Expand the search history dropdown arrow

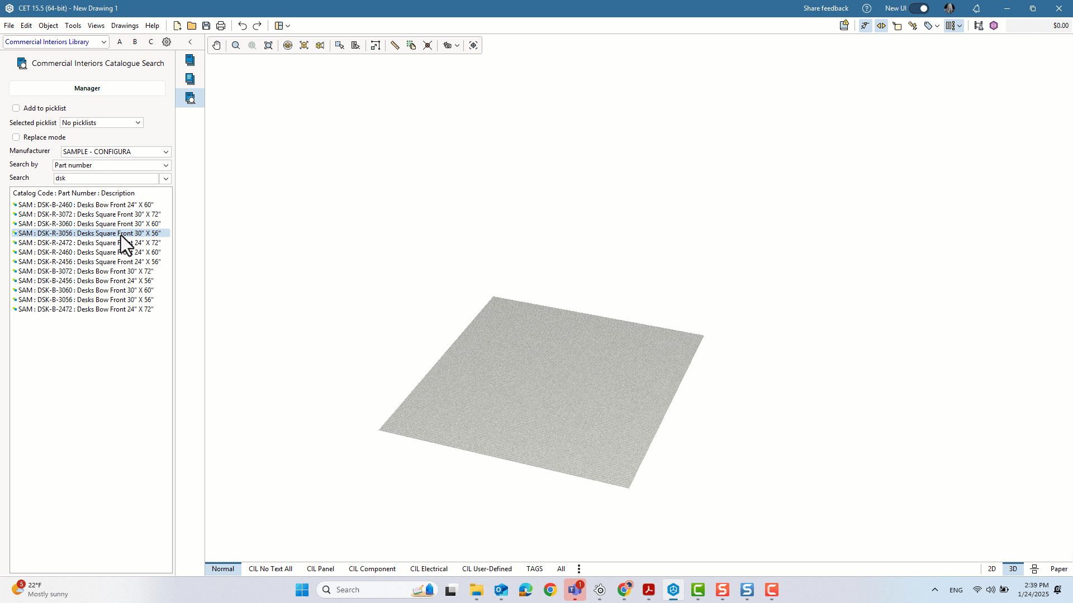point(166,179)
